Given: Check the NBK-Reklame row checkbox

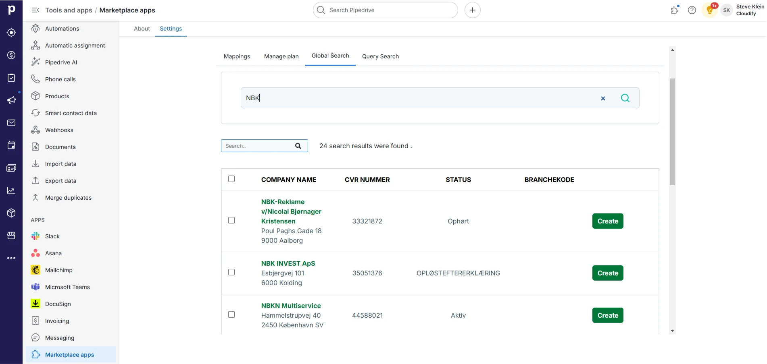Looking at the screenshot, I should point(231,220).
